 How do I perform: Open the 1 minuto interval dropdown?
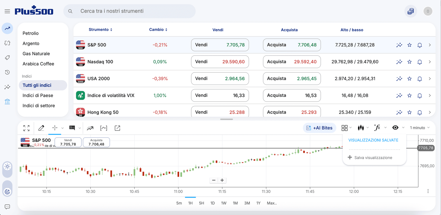(420, 128)
